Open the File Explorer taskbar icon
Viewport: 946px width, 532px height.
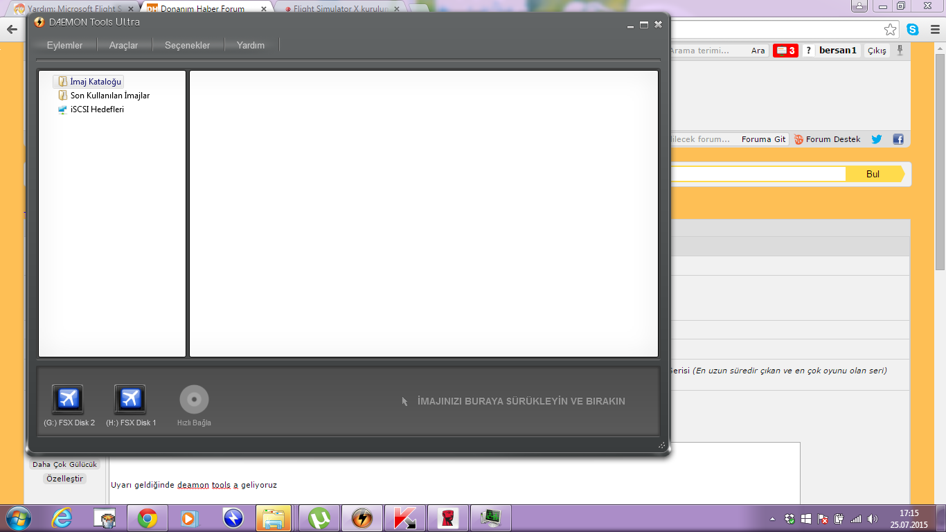[x=274, y=518]
